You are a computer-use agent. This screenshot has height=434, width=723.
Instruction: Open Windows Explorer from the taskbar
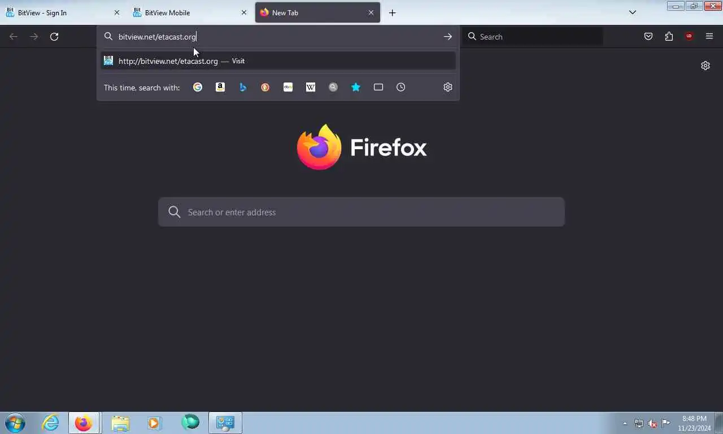tap(120, 423)
